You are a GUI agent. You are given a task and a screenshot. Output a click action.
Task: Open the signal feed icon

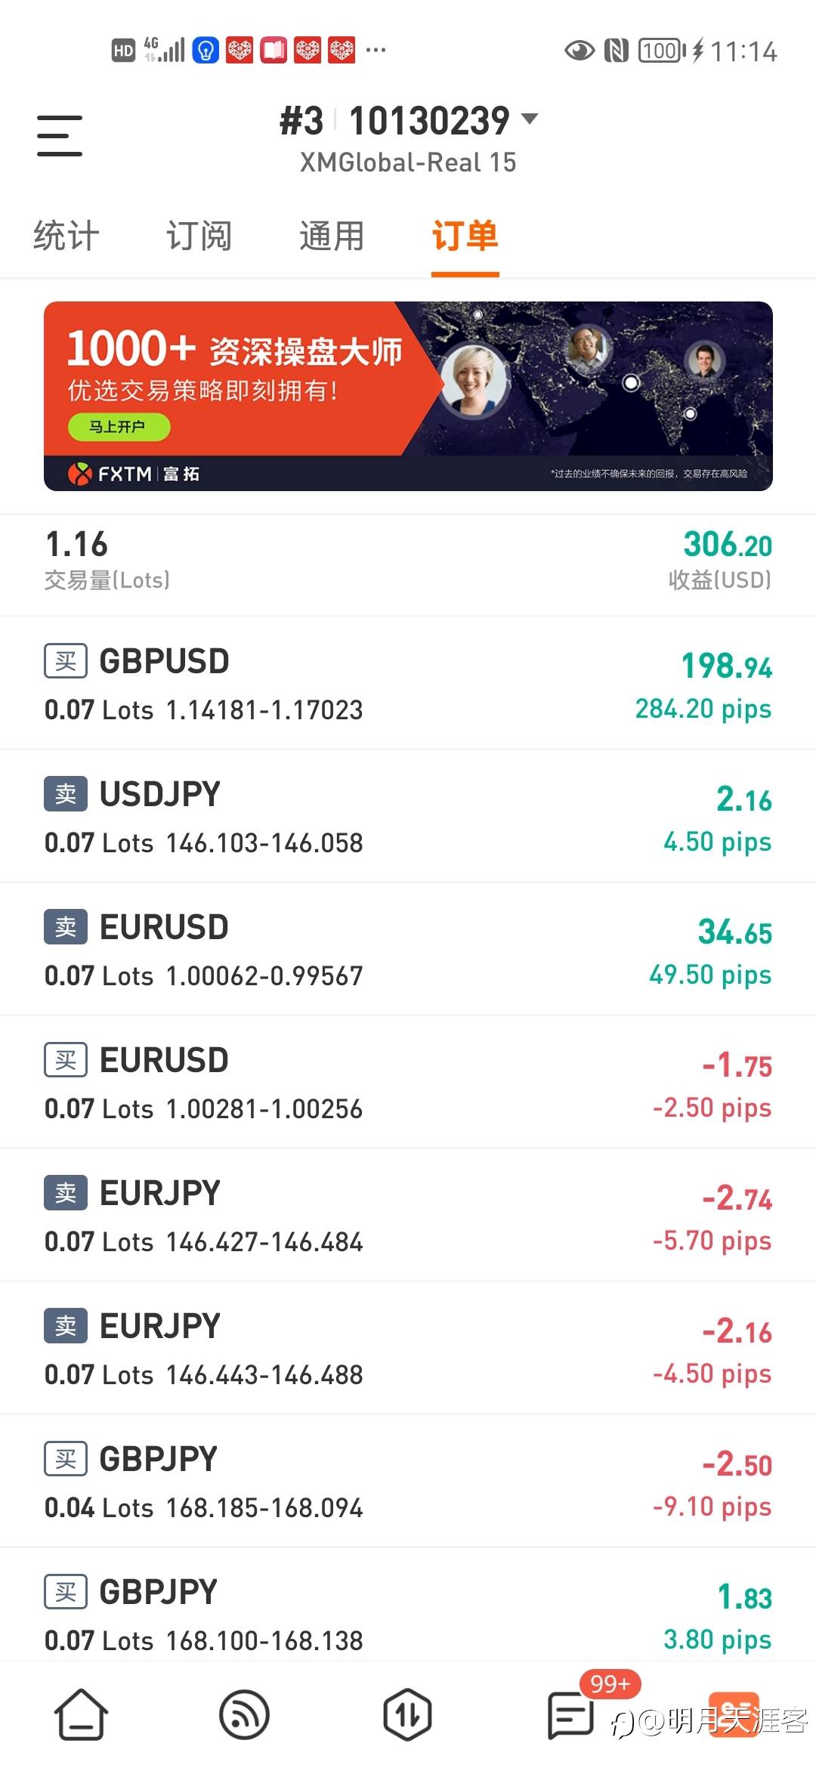pos(244,1714)
